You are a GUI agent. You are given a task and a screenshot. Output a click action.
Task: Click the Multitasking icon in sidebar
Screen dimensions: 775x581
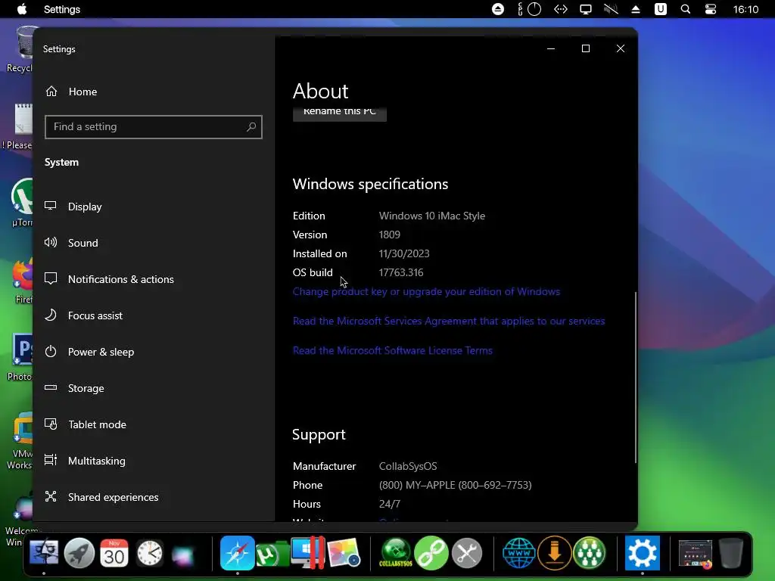(51, 460)
